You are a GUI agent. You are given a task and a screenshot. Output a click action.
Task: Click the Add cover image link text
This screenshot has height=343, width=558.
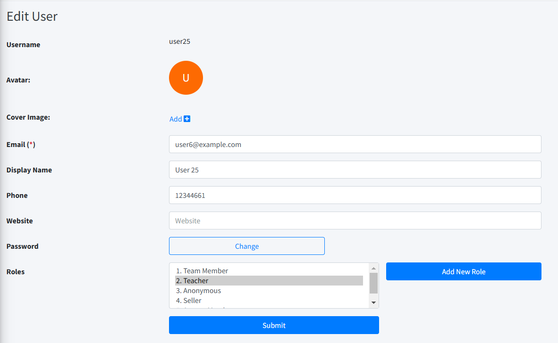tap(176, 119)
